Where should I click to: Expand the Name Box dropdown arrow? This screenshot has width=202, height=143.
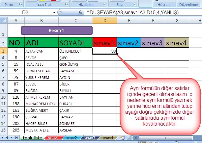tap(54, 12)
